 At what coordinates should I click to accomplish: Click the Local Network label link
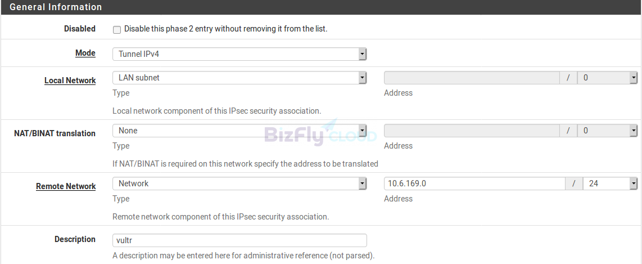click(x=70, y=80)
